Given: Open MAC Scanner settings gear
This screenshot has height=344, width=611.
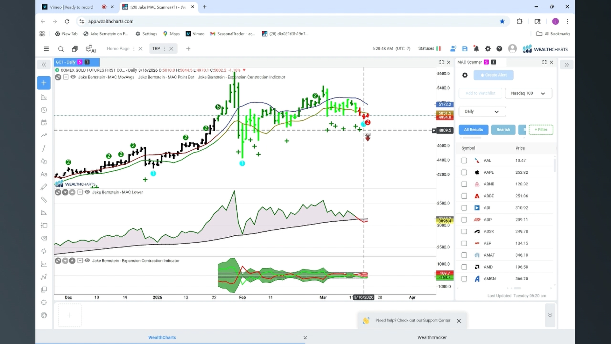Looking at the screenshot, I should pyautogui.click(x=465, y=75).
